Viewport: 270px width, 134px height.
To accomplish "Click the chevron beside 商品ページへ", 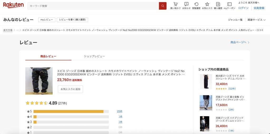I will coord(248,42).
